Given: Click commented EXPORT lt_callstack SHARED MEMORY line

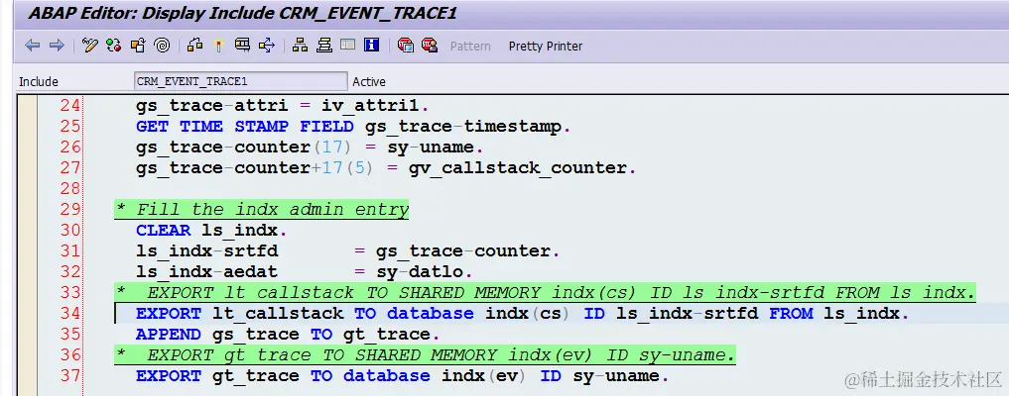Looking at the screenshot, I should 546,293.
